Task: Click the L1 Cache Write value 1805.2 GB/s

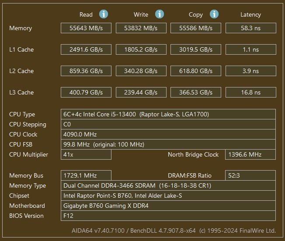Action: (141, 49)
